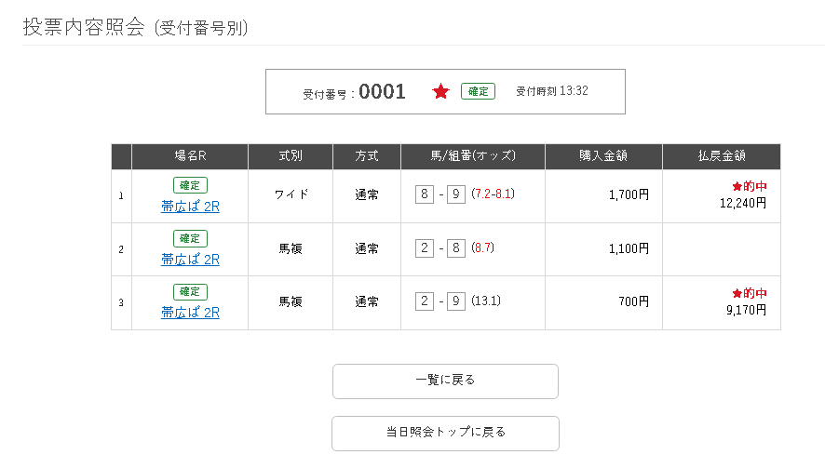The width and height of the screenshot is (825, 468).
Task: Open 帯広ば 2R link in row 1
Action: 190,207
